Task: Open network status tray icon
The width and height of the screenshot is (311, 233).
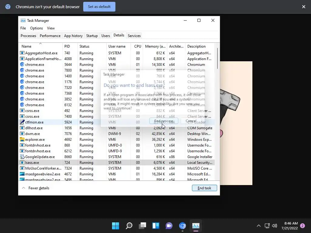Action: pos(267,226)
